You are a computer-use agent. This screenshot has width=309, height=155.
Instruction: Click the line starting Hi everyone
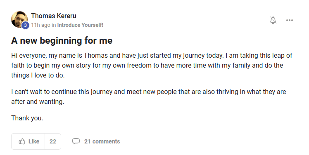tap(152, 56)
